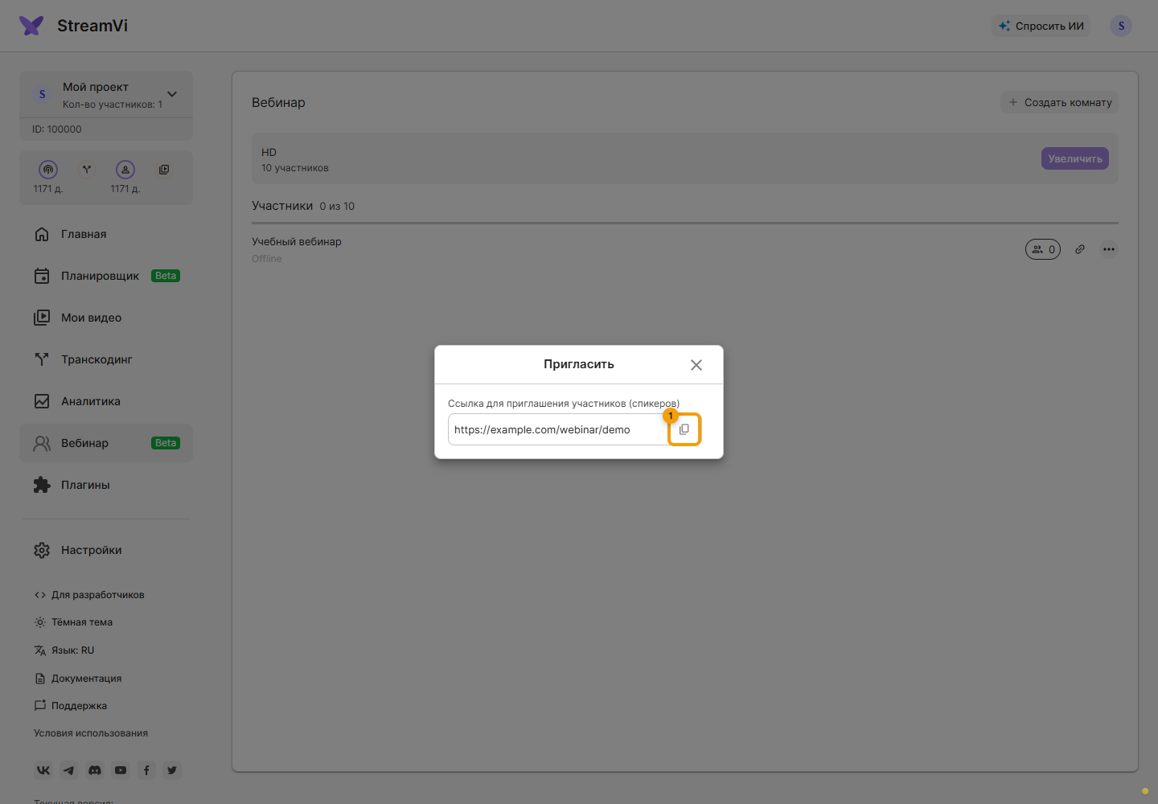
Task: Open Для разработчиков link
Action: pyautogui.click(x=89, y=595)
